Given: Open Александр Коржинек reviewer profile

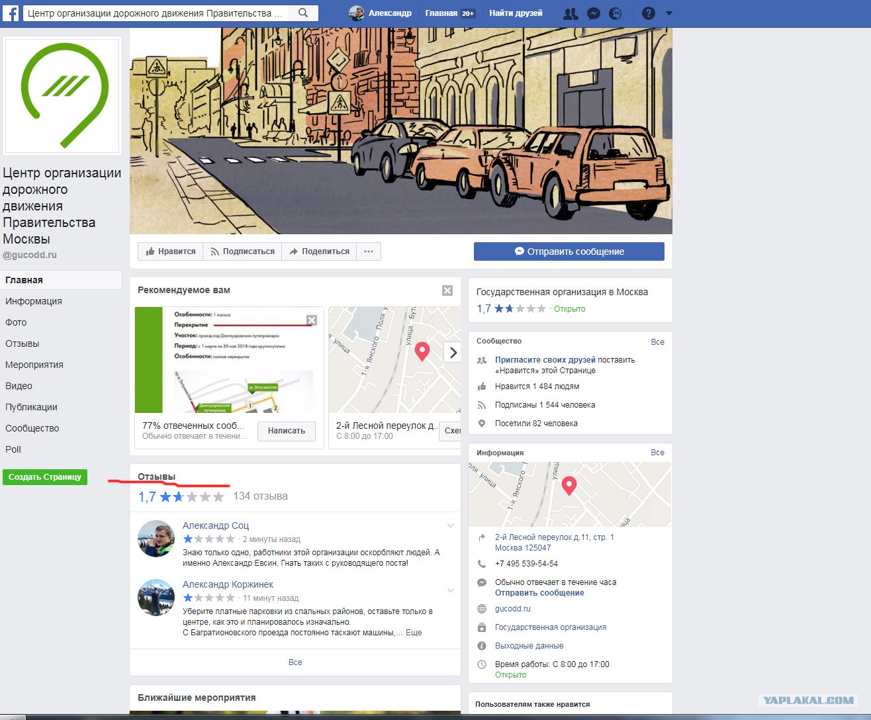Looking at the screenshot, I should click(228, 584).
